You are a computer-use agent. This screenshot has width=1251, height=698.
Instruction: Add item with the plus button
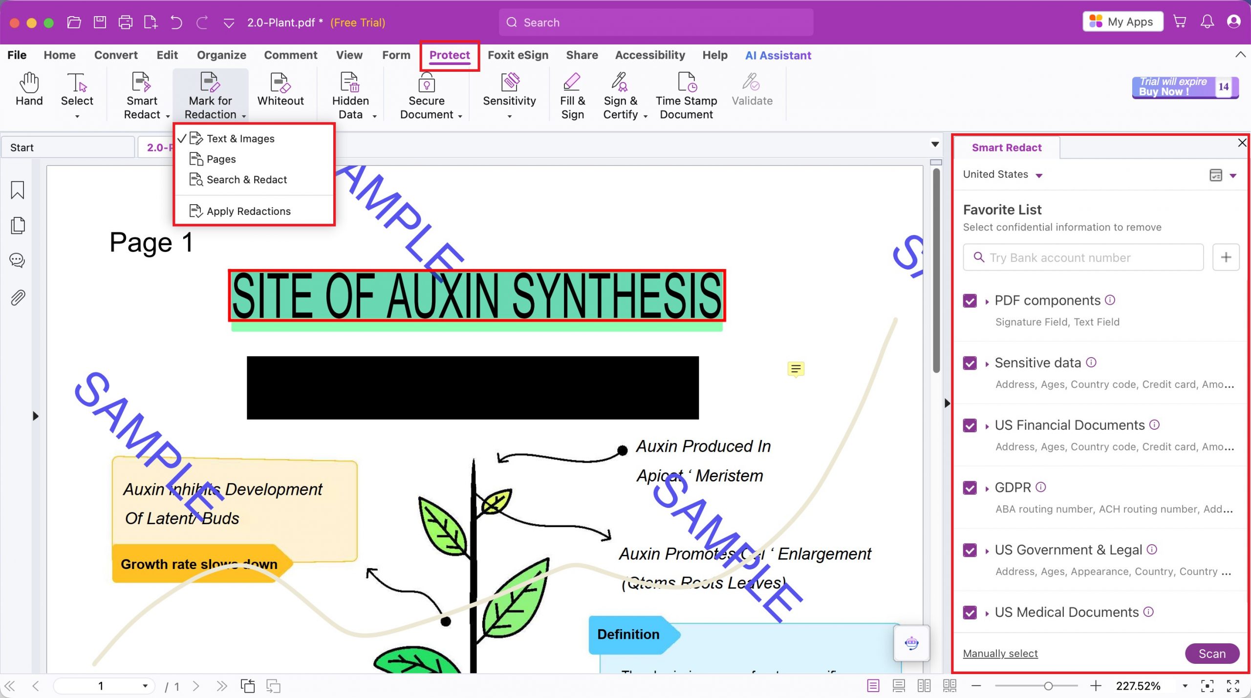pos(1226,257)
